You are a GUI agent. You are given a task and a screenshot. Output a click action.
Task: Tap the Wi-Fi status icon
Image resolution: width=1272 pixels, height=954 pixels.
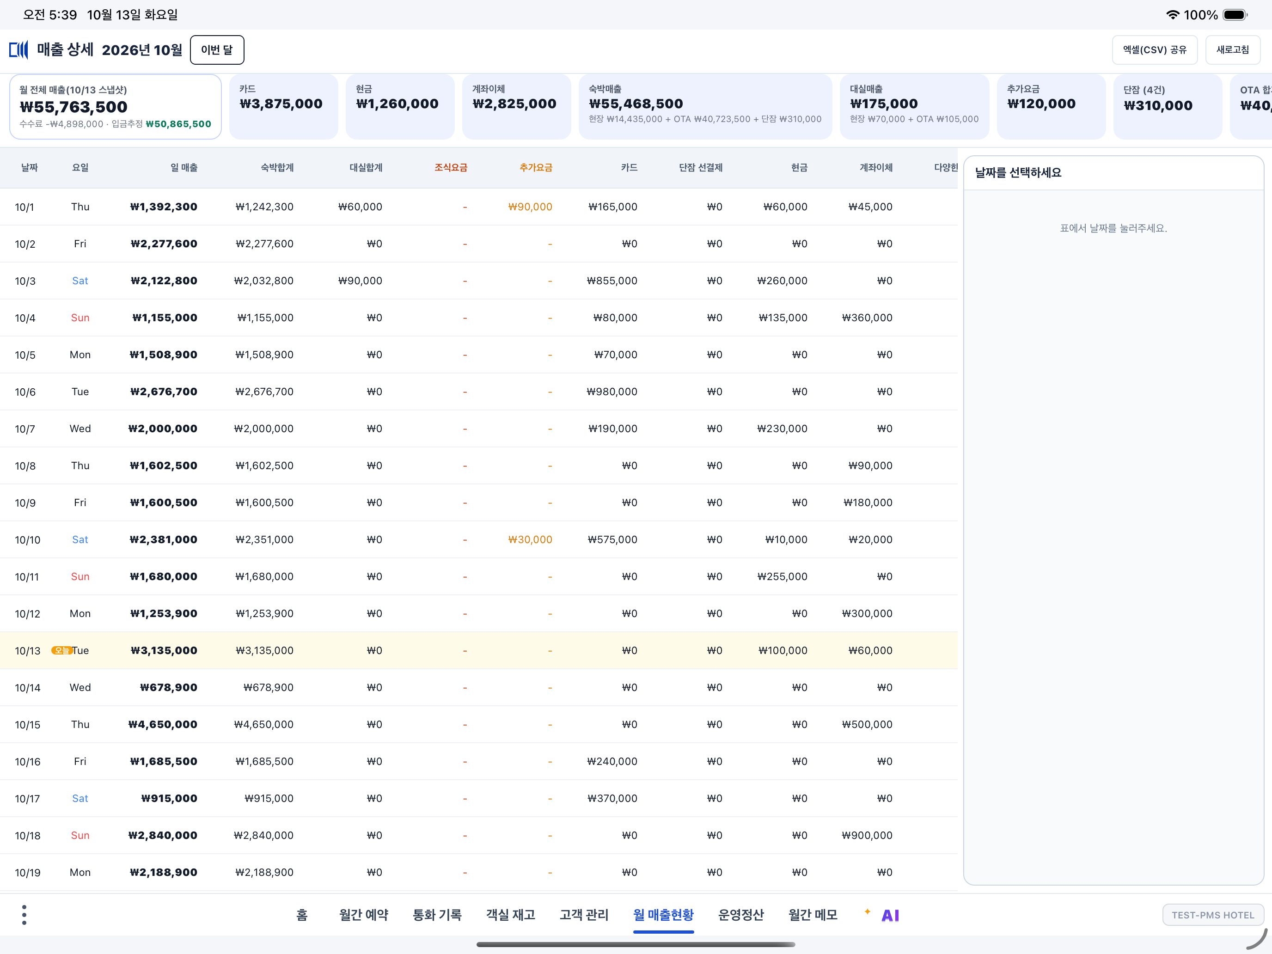1173,15
